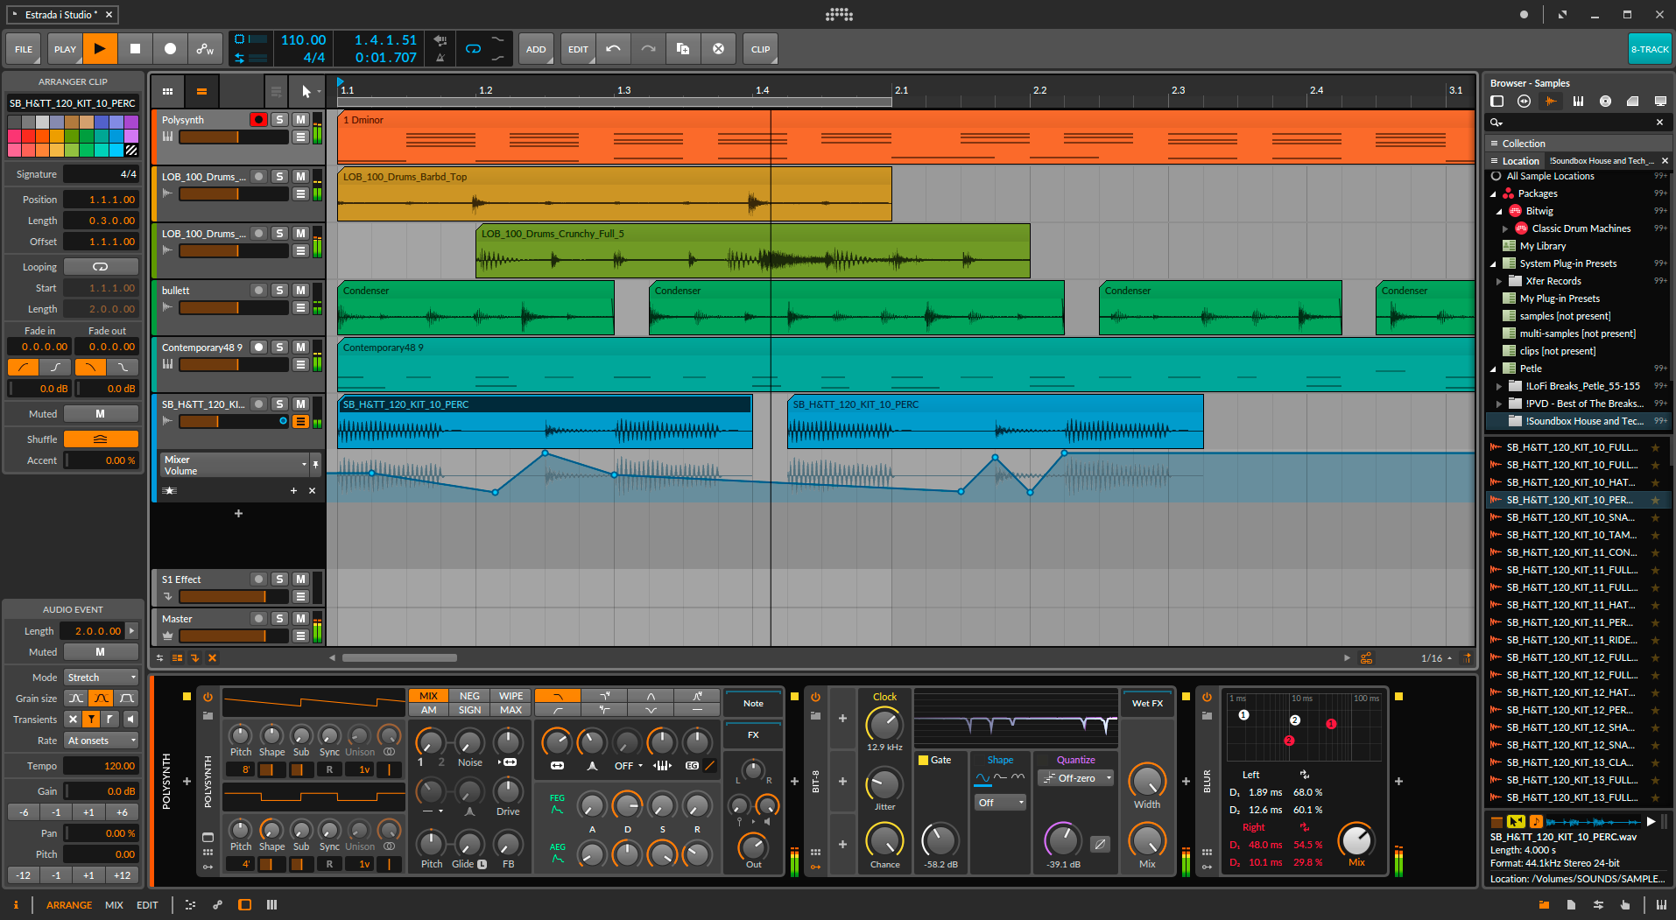Mute the bullett track
Screen dimensions: 1676x920
point(300,291)
